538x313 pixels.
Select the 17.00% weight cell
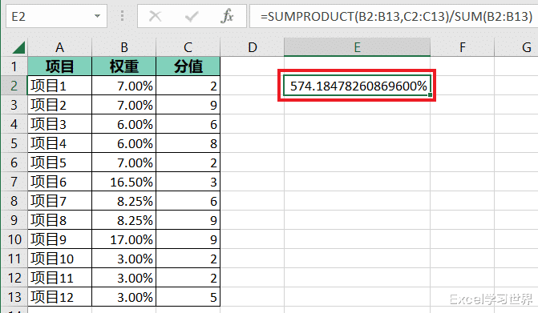(x=123, y=239)
